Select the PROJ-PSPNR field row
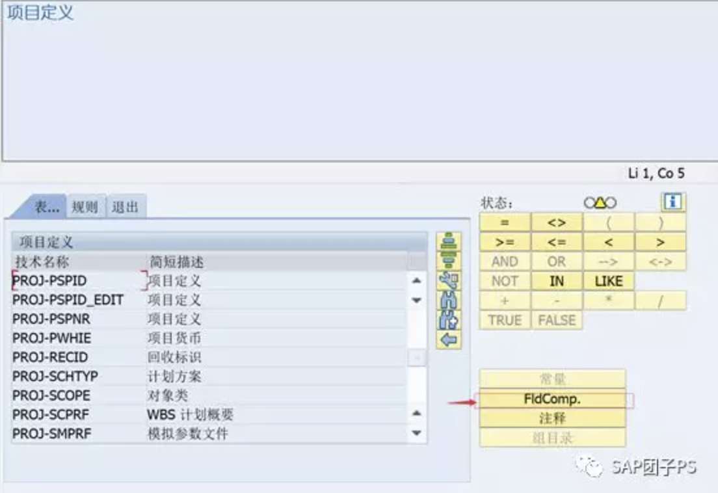This screenshot has height=493, width=718. point(209,319)
